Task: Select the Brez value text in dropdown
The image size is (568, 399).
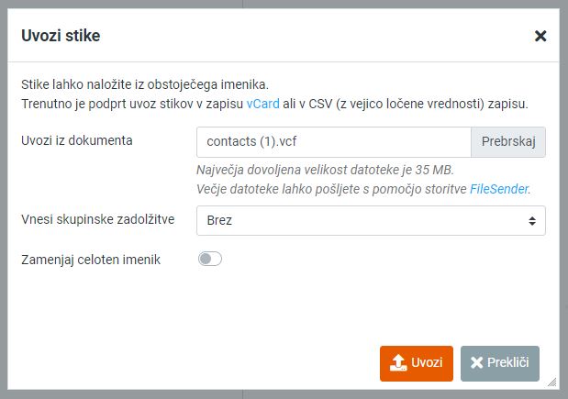Action: pyautogui.click(x=219, y=220)
